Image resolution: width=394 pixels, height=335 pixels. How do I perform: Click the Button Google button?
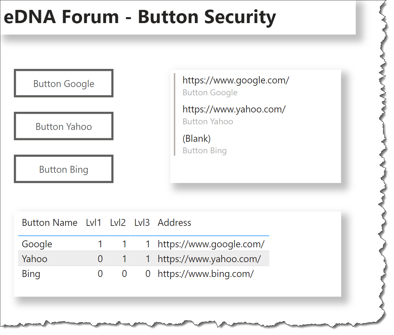64,83
